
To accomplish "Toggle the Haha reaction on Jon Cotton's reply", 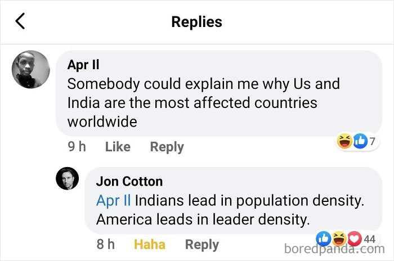I will pos(150,245).
